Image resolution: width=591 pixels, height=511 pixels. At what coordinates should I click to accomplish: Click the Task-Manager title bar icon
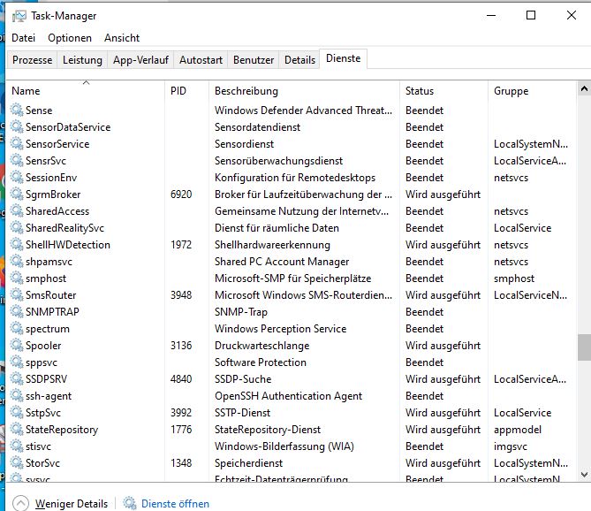pyautogui.click(x=19, y=16)
